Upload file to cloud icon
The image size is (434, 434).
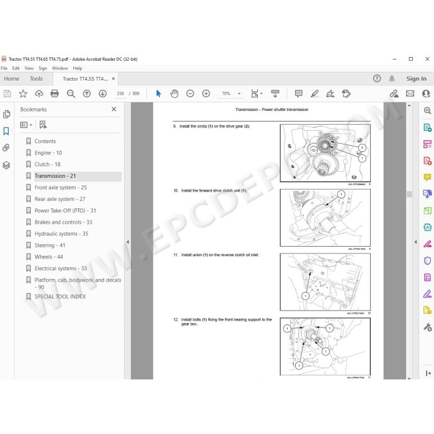coord(38,94)
